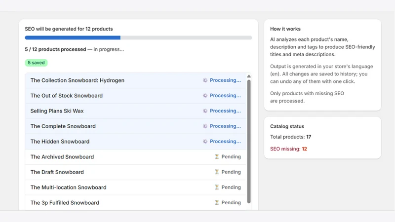Click the hourglass icon for The Archived Snowboard
Image resolution: width=395 pixels, height=222 pixels.
pos(217,157)
